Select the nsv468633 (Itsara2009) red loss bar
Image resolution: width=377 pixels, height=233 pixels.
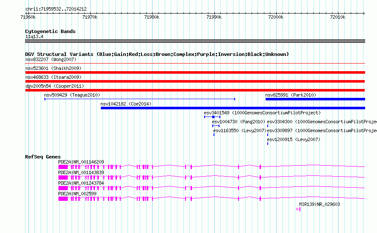point(195,81)
